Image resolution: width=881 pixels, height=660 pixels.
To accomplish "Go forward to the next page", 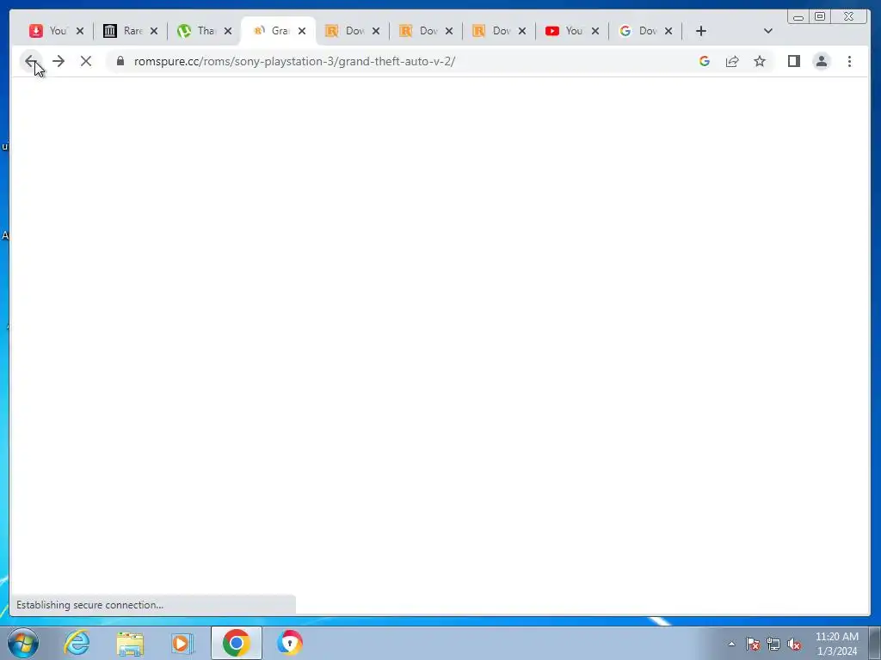I will tap(59, 61).
